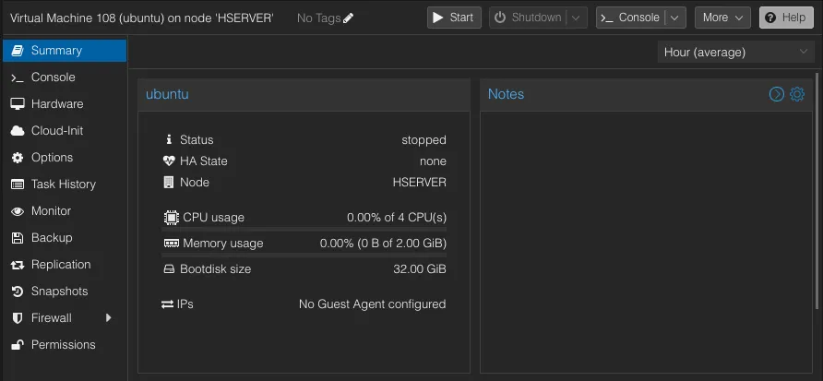Open the Backup section
Image resolution: width=823 pixels, height=381 pixels.
pos(51,238)
